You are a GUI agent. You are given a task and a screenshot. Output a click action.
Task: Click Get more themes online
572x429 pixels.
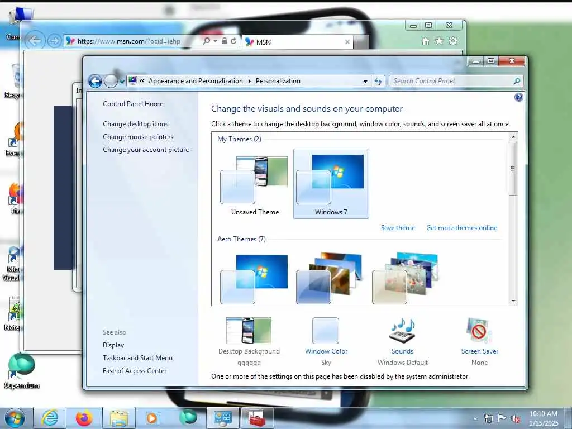[x=461, y=228]
